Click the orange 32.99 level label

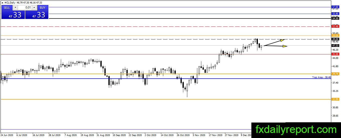click(x=335, y=99)
